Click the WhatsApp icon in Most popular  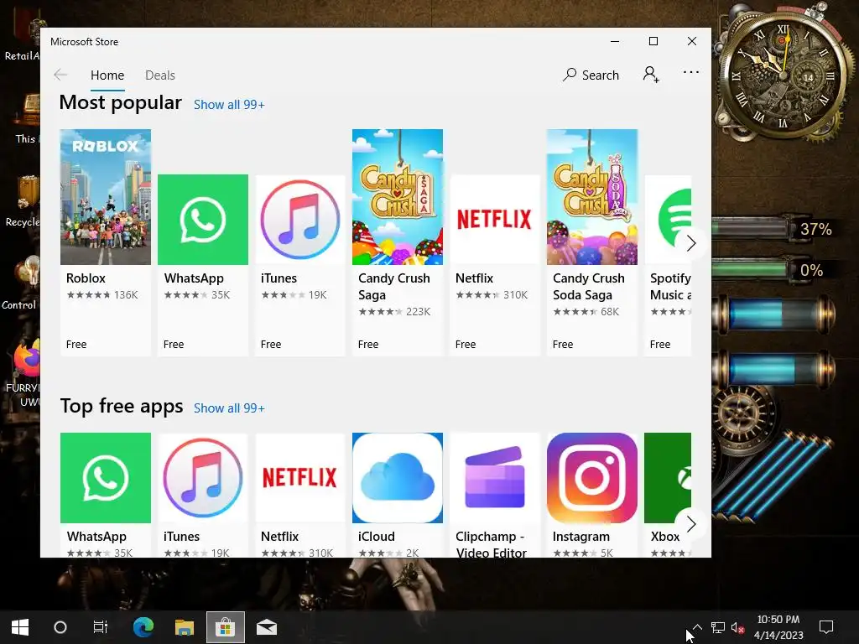(x=203, y=220)
